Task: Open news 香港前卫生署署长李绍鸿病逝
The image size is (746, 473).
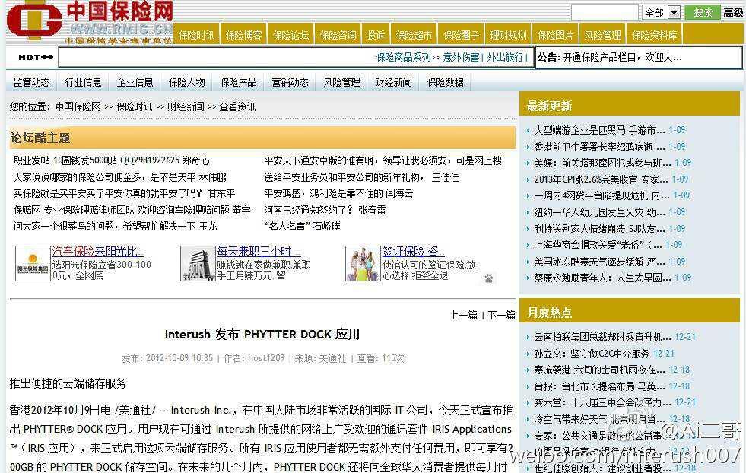Action: point(599,147)
